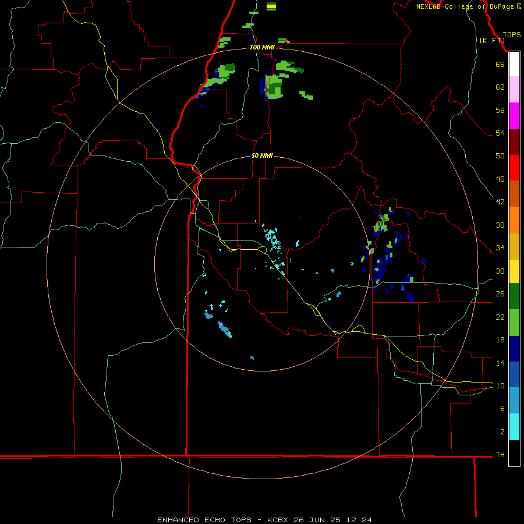Image resolution: width=524 pixels, height=524 pixels.
Task: Pick the cyan legend swatch
Action: tap(514, 427)
